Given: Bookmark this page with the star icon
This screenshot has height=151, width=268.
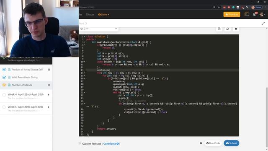Looking at the screenshot, I should (219, 8).
